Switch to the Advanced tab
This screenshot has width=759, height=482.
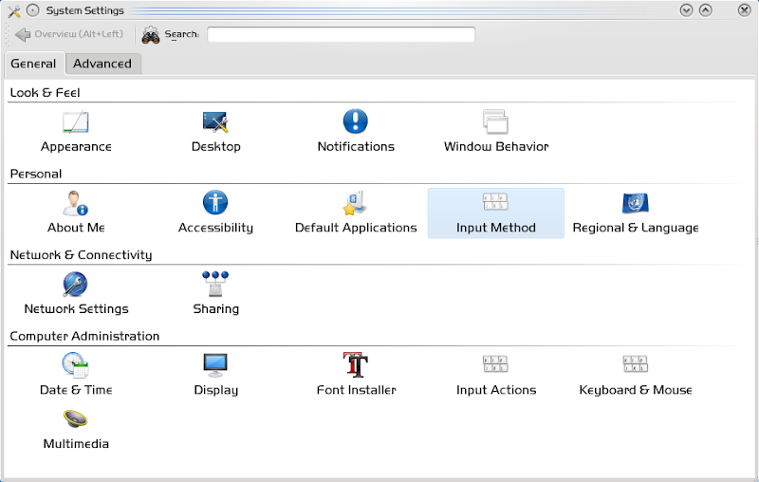click(102, 64)
